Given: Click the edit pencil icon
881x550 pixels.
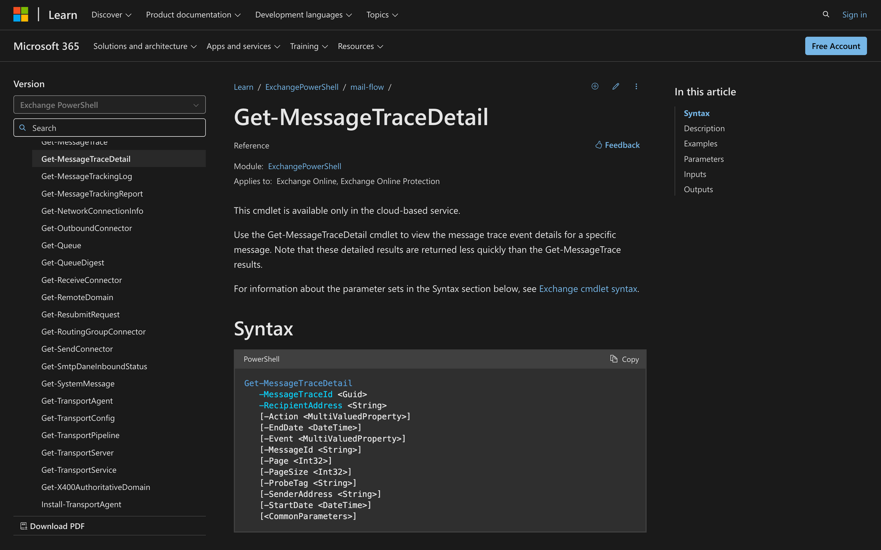Looking at the screenshot, I should click(x=616, y=86).
